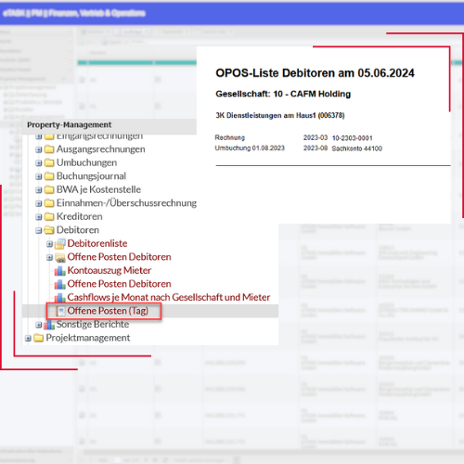Expand the Sonstige Berichte node
This screenshot has height=464, width=464.
point(39,325)
